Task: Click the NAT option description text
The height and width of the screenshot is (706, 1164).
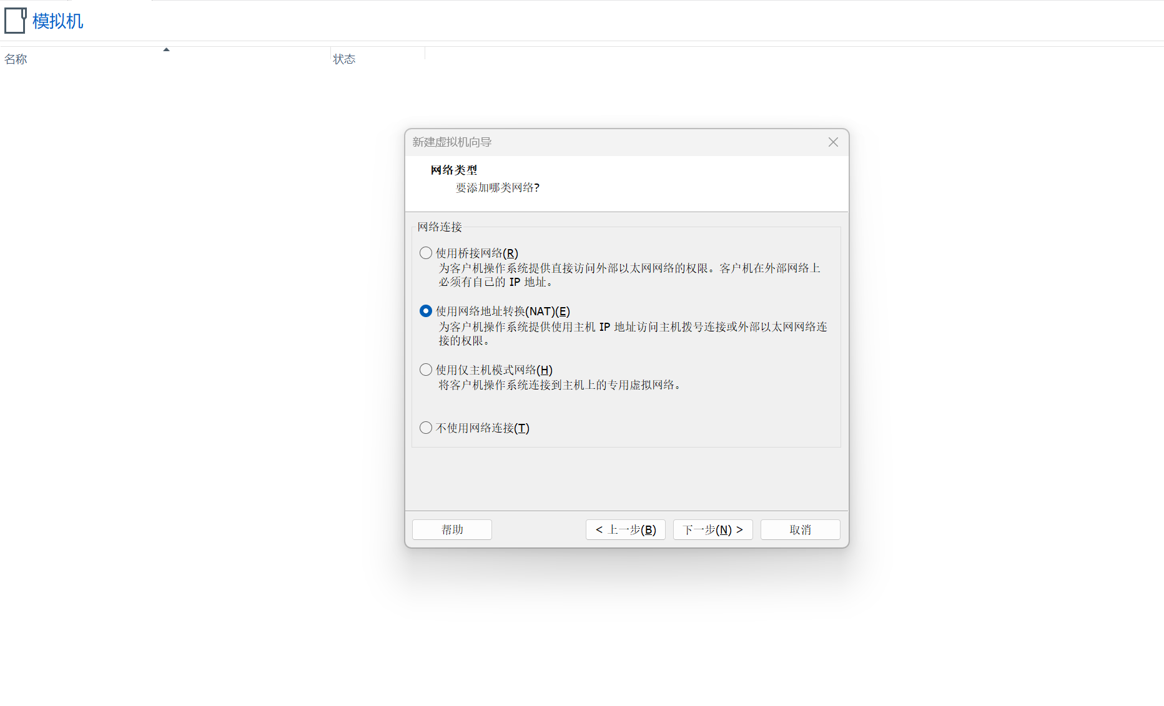Action: tap(633, 333)
